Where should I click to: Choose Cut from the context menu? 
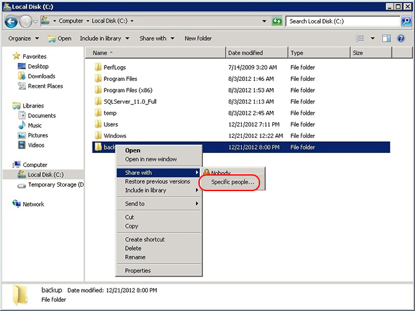click(x=159, y=217)
